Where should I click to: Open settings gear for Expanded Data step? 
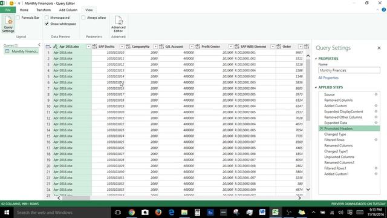376,122
